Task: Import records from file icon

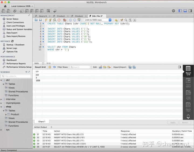Action: (x=134, y=67)
